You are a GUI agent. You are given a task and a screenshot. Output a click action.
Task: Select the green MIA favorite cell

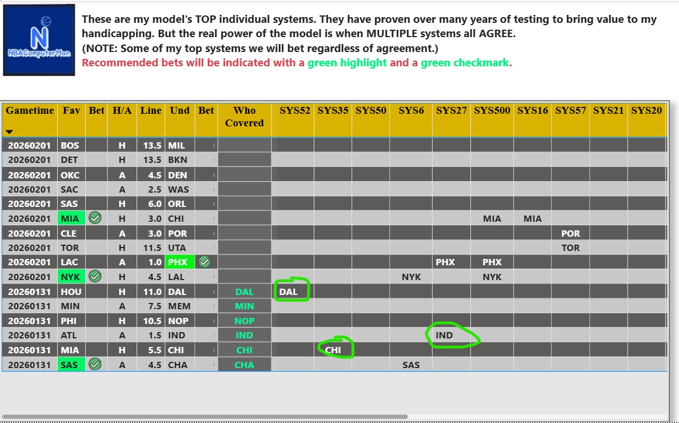click(71, 218)
